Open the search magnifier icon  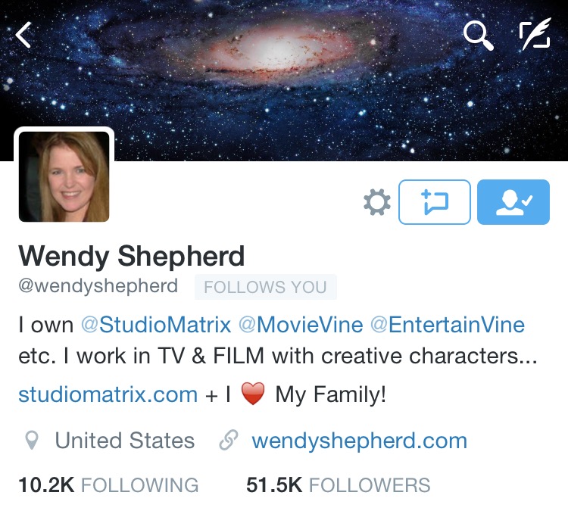[478, 35]
